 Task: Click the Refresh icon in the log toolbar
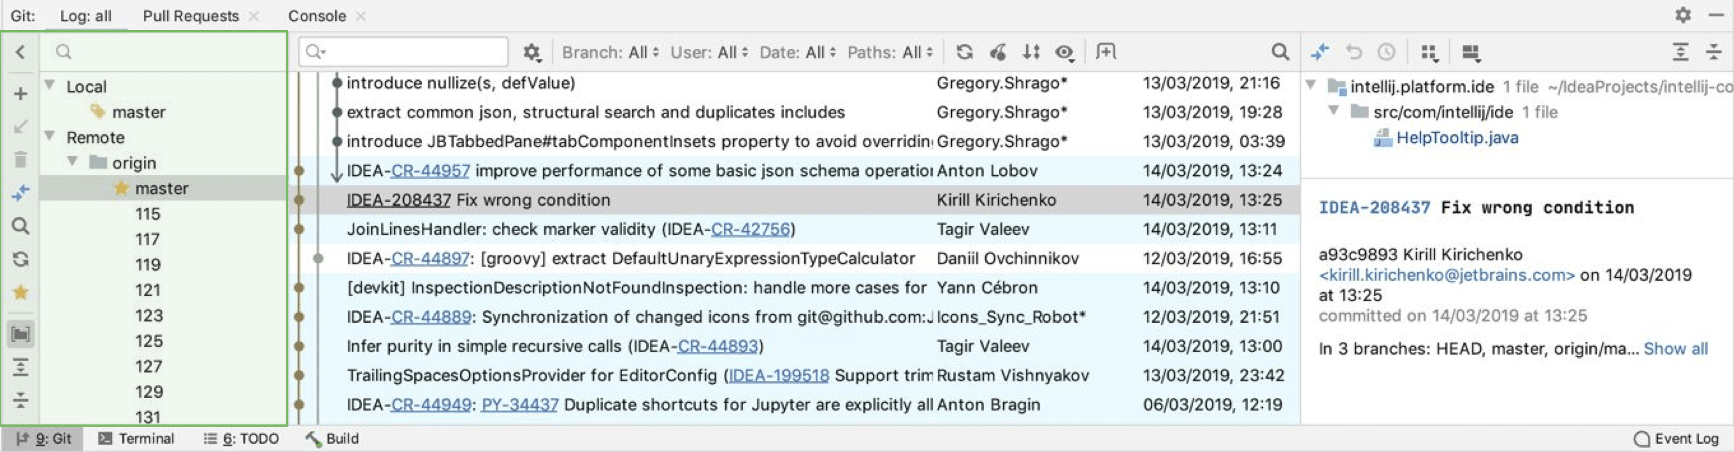[x=964, y=52]
